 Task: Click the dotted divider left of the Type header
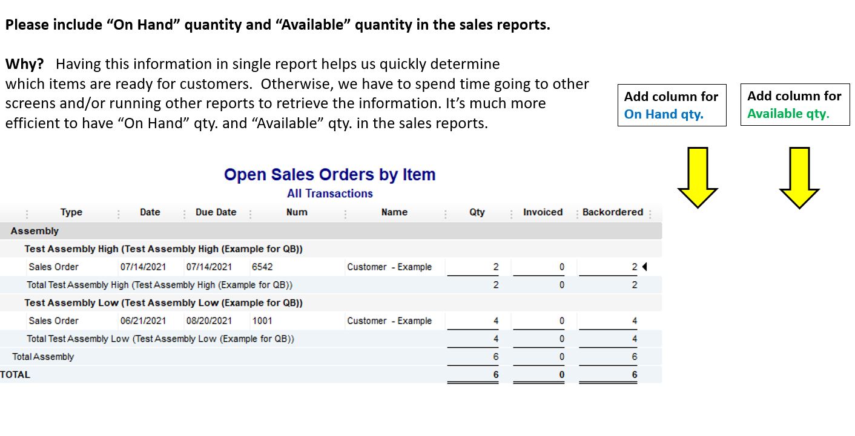click(x=27, y=212)
